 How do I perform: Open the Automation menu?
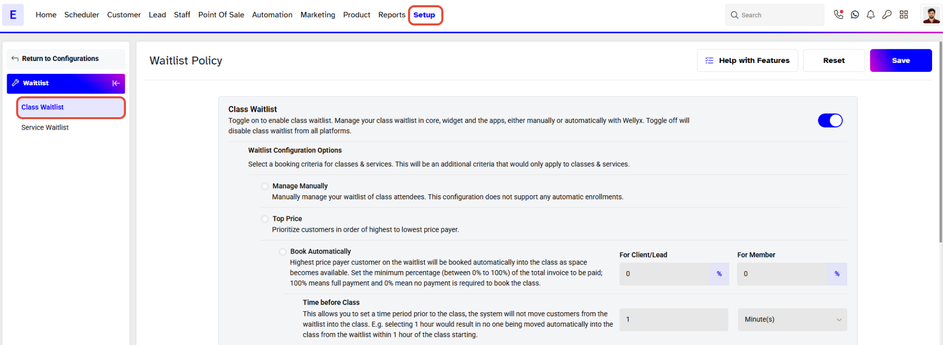click(272, 15)
